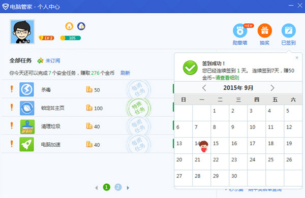This screenshot has height=198, width=305.
Task: Click the star icon next to 未订阅
Action: tap(40, 60)
